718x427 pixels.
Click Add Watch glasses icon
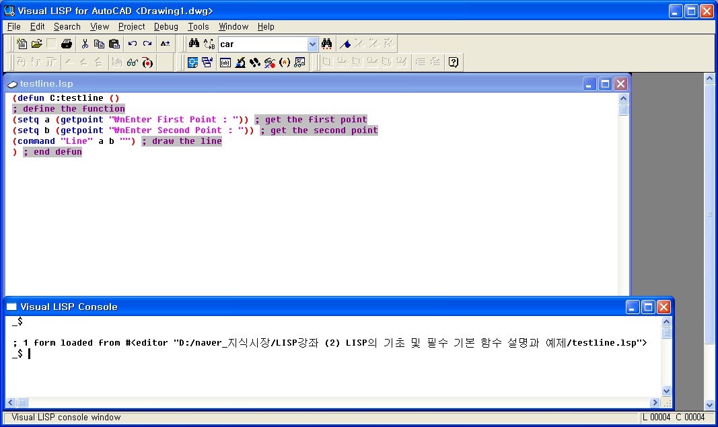pos(133,63)
